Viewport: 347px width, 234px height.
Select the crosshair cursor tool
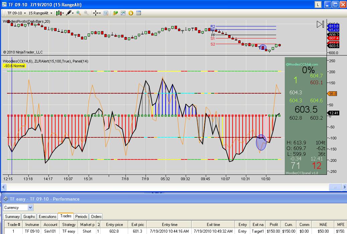tap(95, 13)
